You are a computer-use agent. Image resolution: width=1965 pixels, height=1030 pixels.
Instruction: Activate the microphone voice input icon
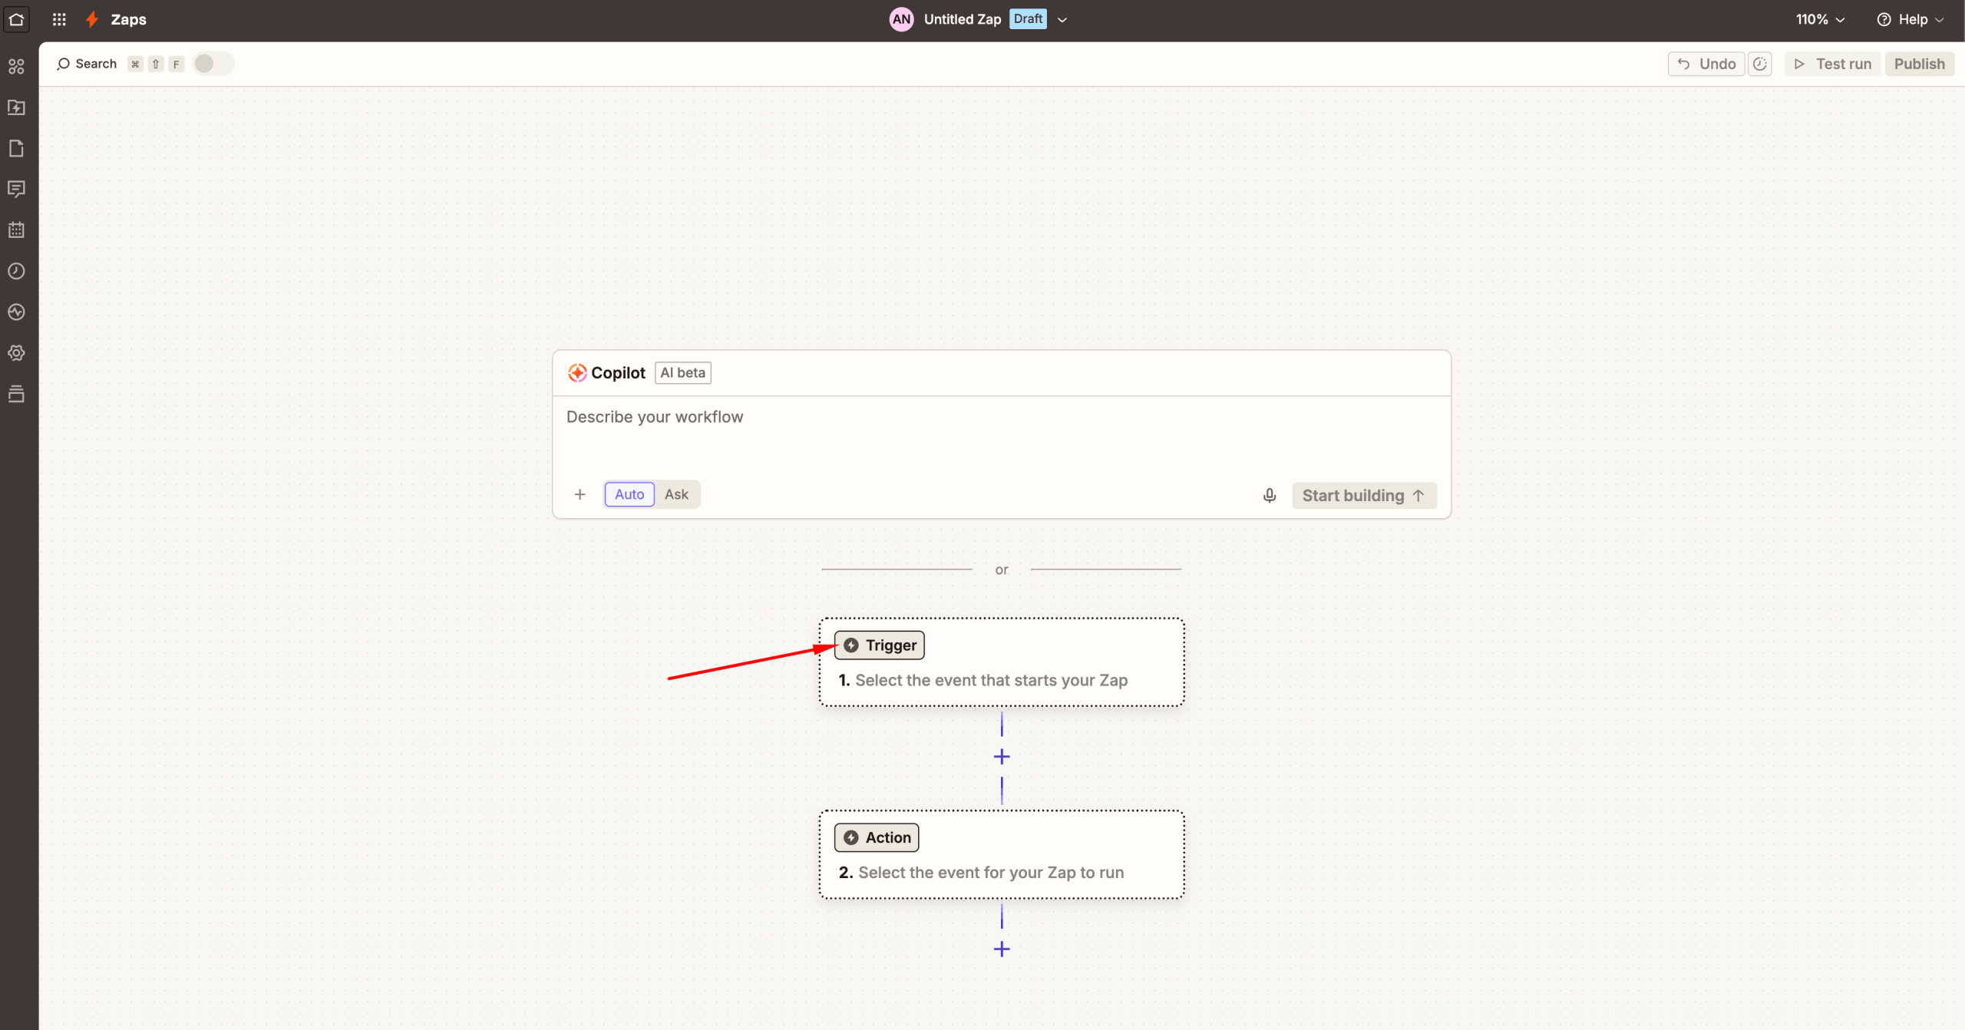click(1270, 496)
